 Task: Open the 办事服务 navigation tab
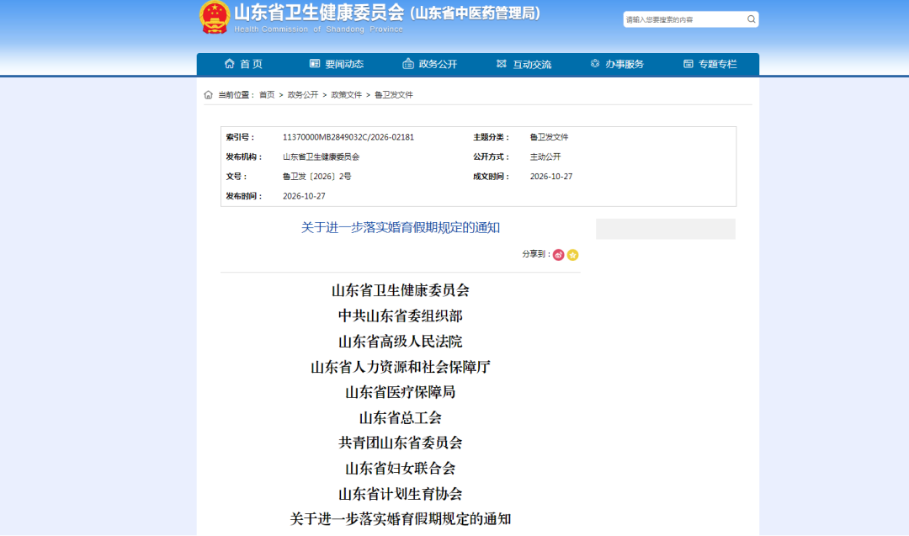pos(618,64)
